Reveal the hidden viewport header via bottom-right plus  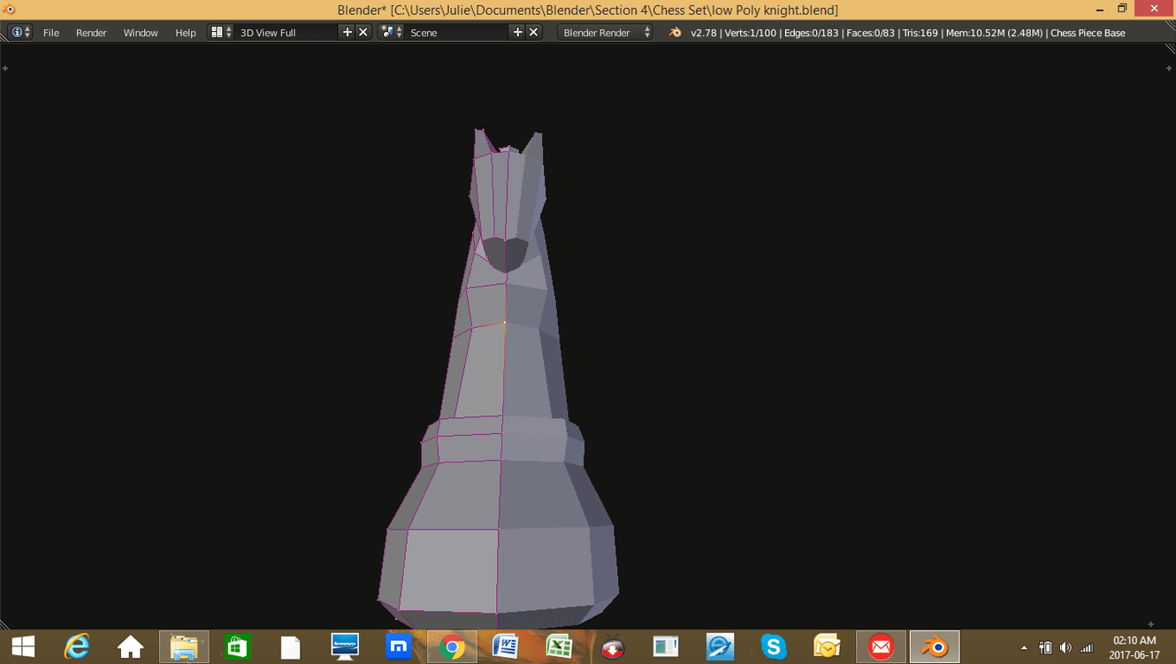coord(1150,624)
